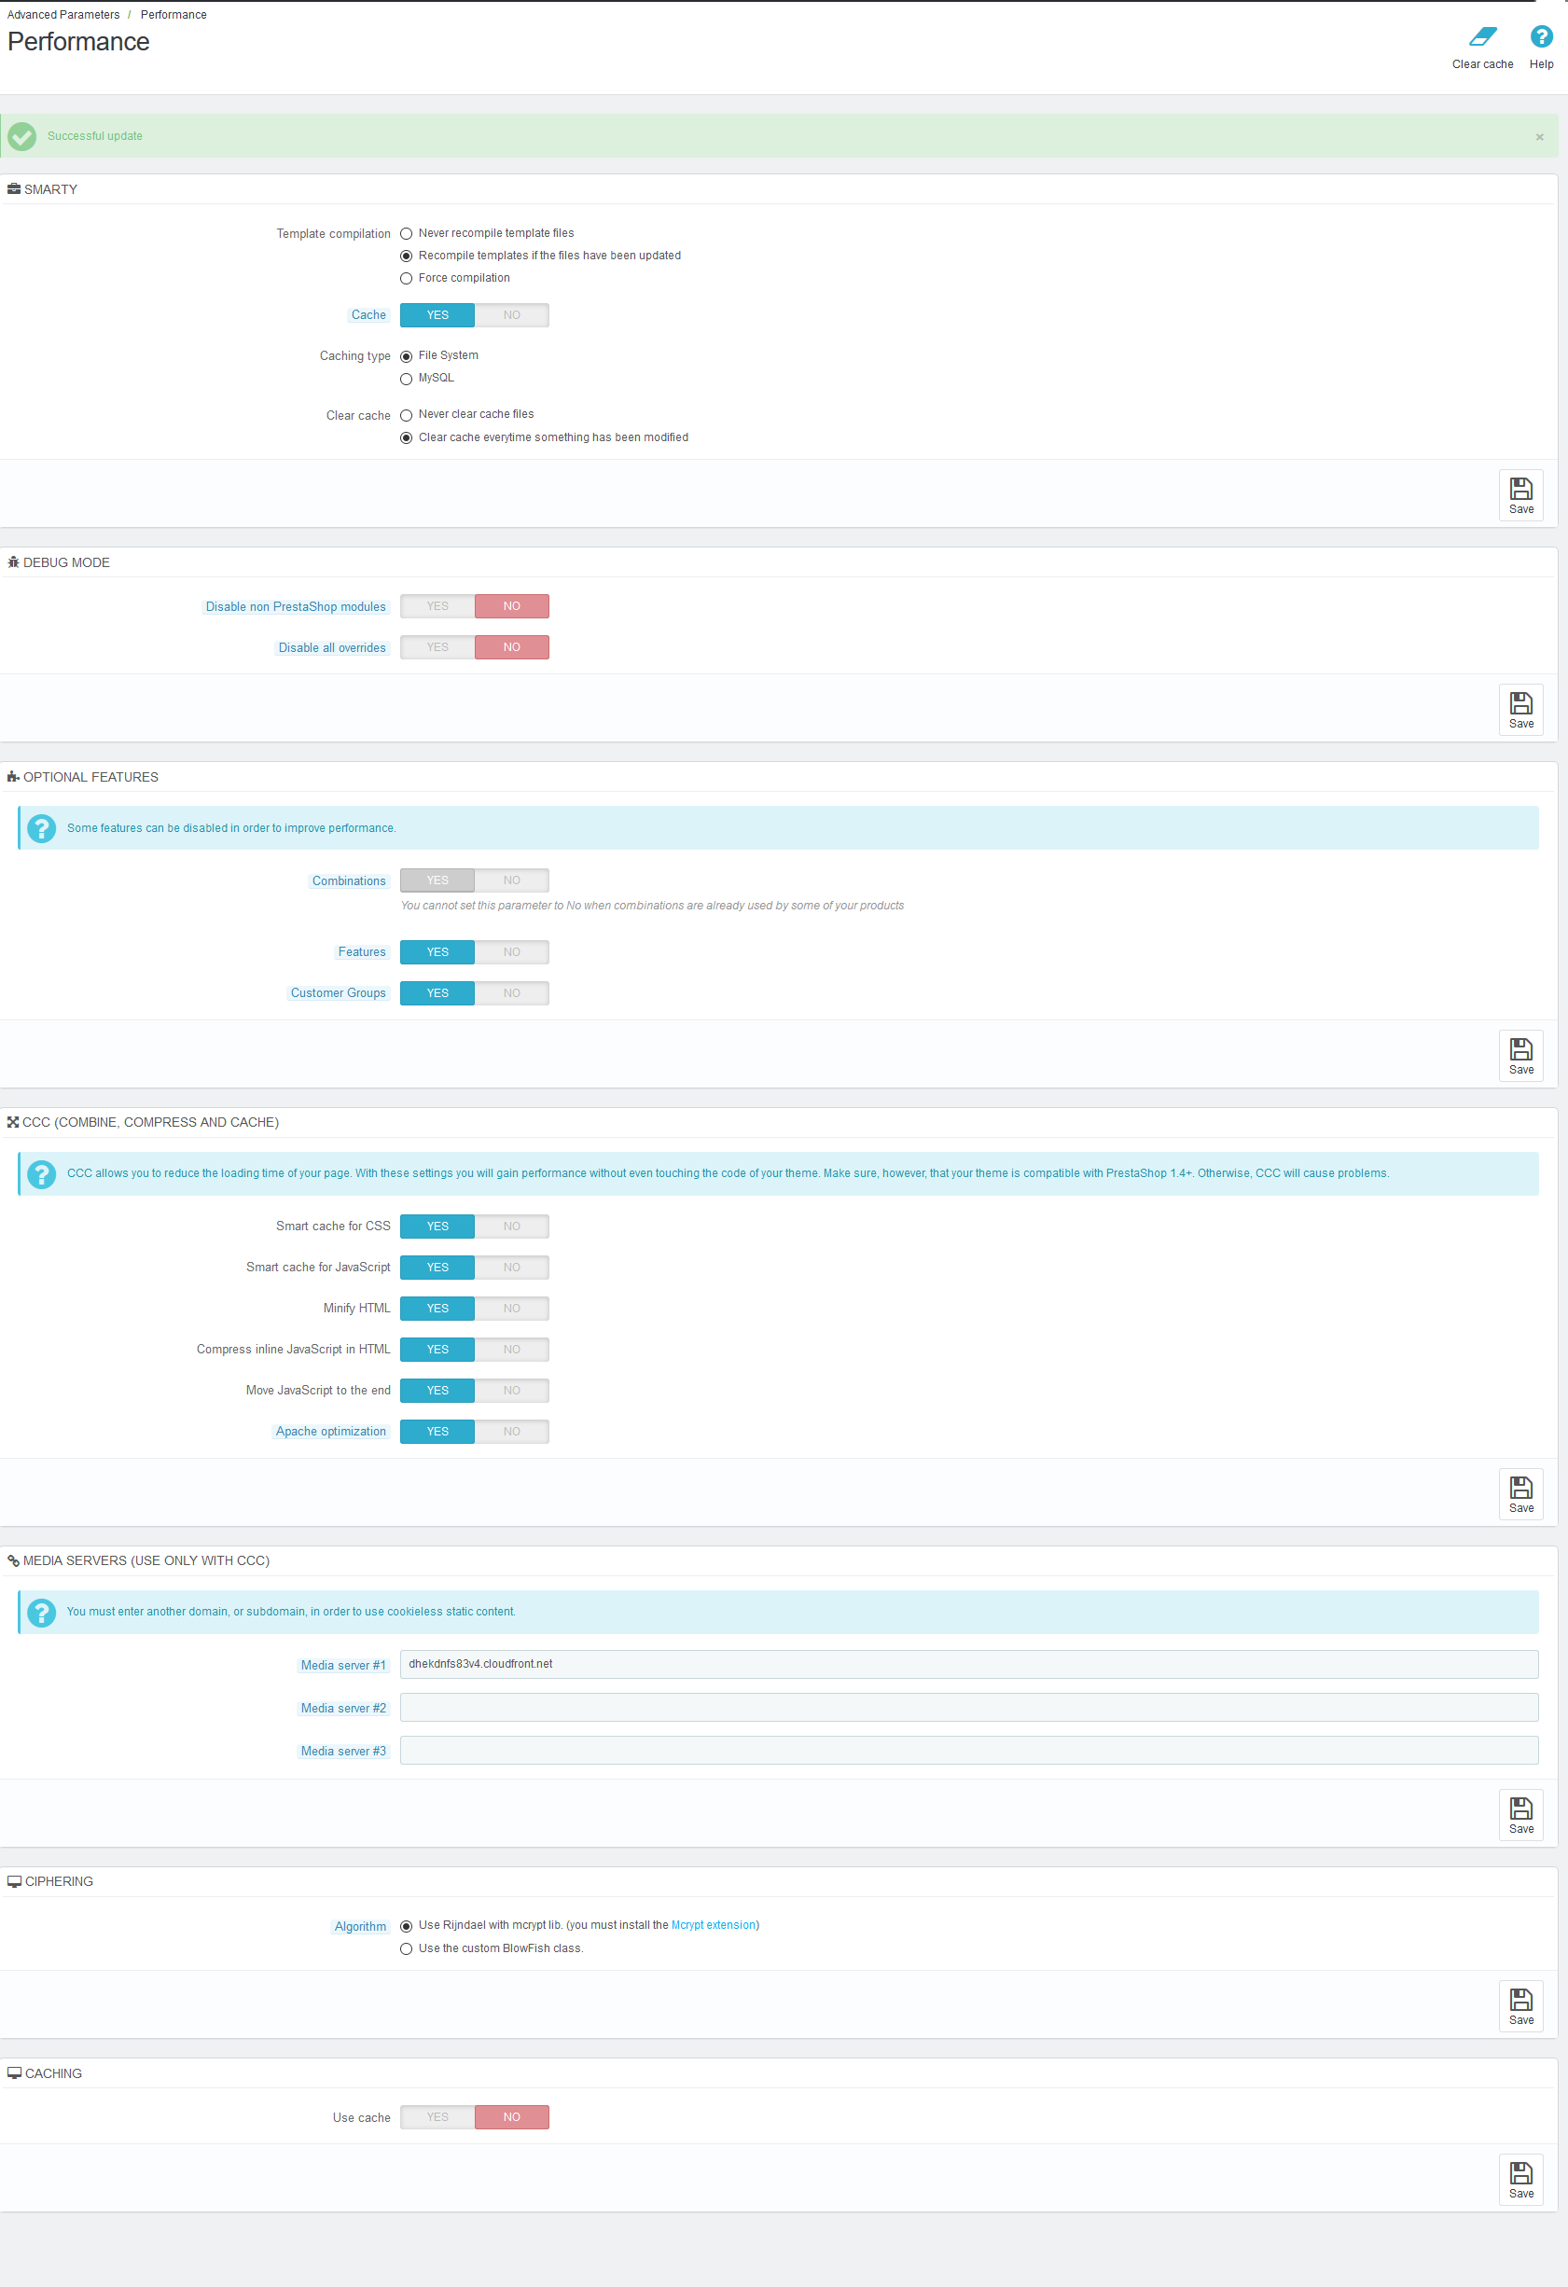Click the Algorithm label
1568x2287 pixels.
(x=360, y=1927)
